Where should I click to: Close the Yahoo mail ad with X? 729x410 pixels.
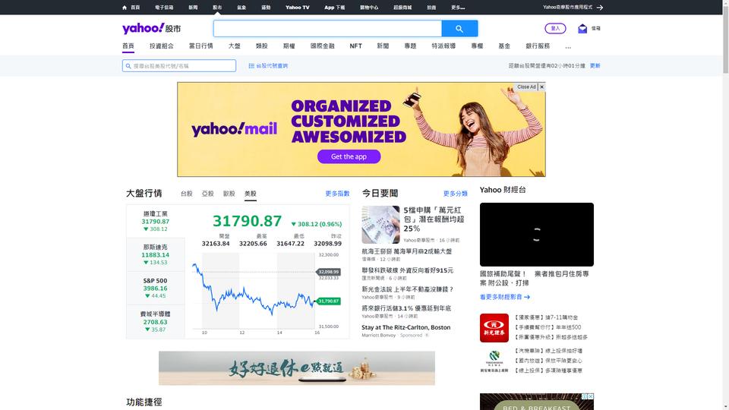(x=541, y=87)
